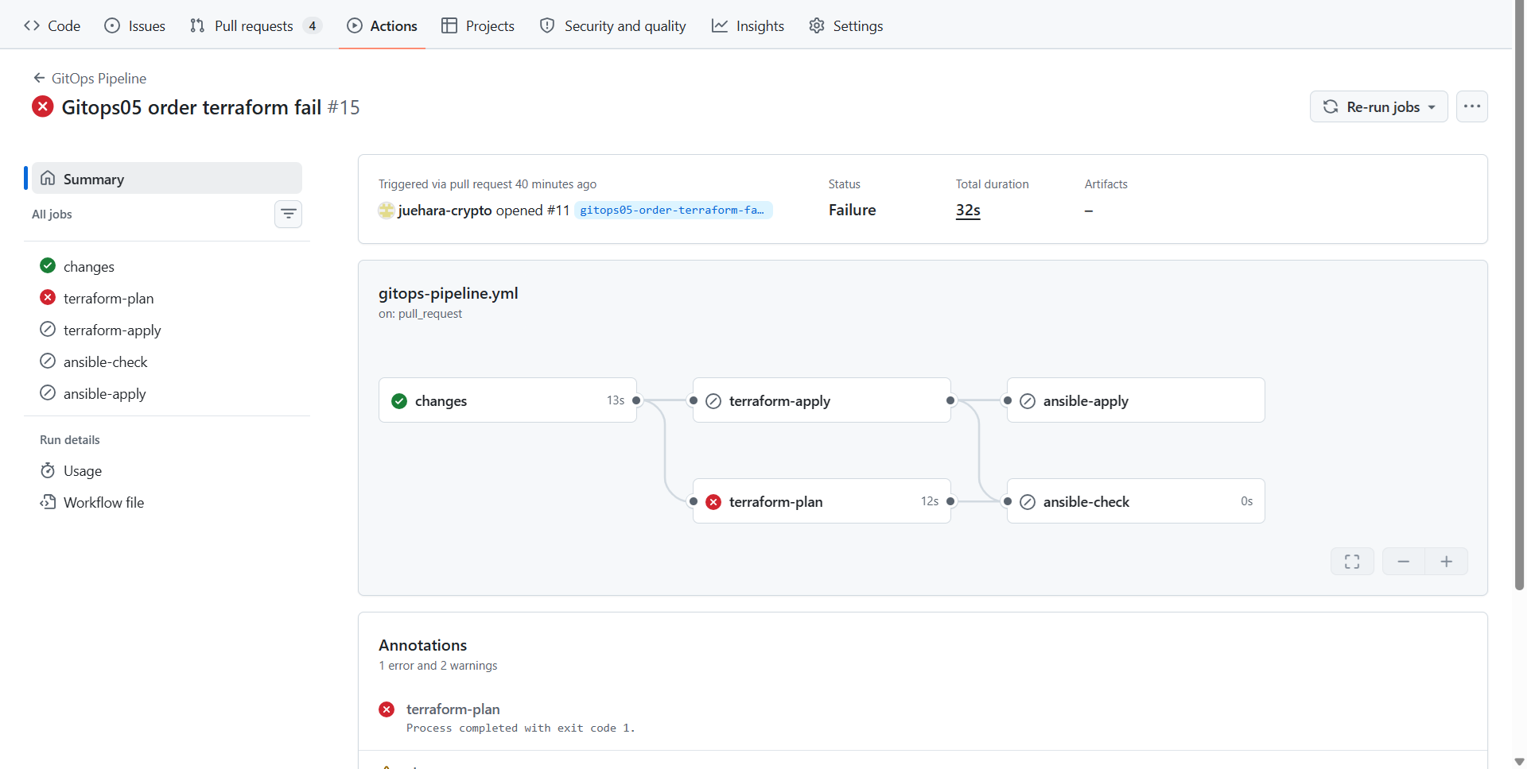Image resolution: width=1527 pixels, height=769 pixels.
Task: Open repository Settings tab
Action: 846,26
